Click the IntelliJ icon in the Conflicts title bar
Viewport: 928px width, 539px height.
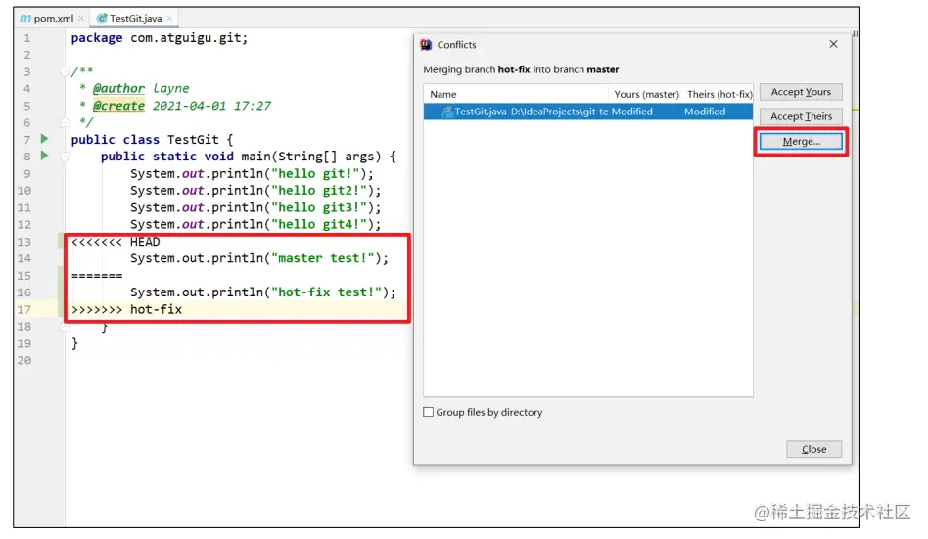(426, 44)
